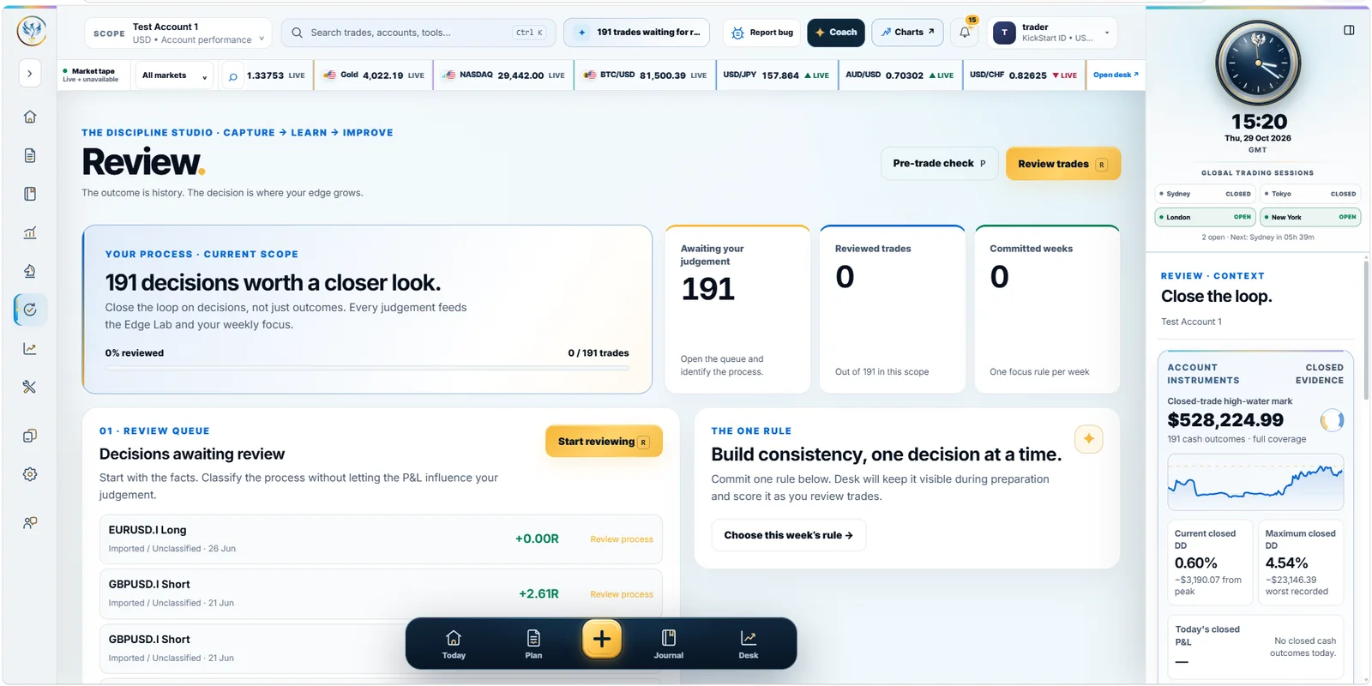Open the chess knight icon in sidebar

click(x=30, y=271)
